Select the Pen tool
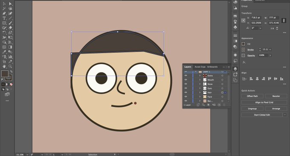The width and height of the screenshot is (290, 156). pyautogui.click(x=4, y=13)
